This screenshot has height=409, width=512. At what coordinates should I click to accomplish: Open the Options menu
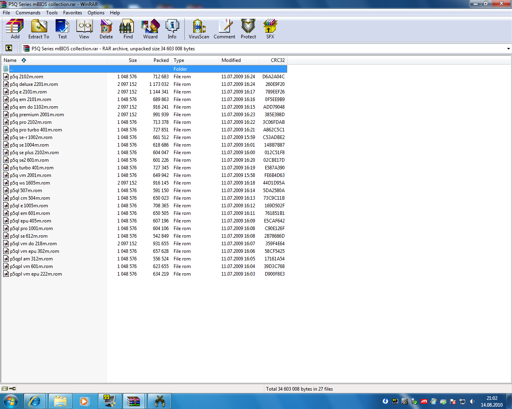[96, 13]
